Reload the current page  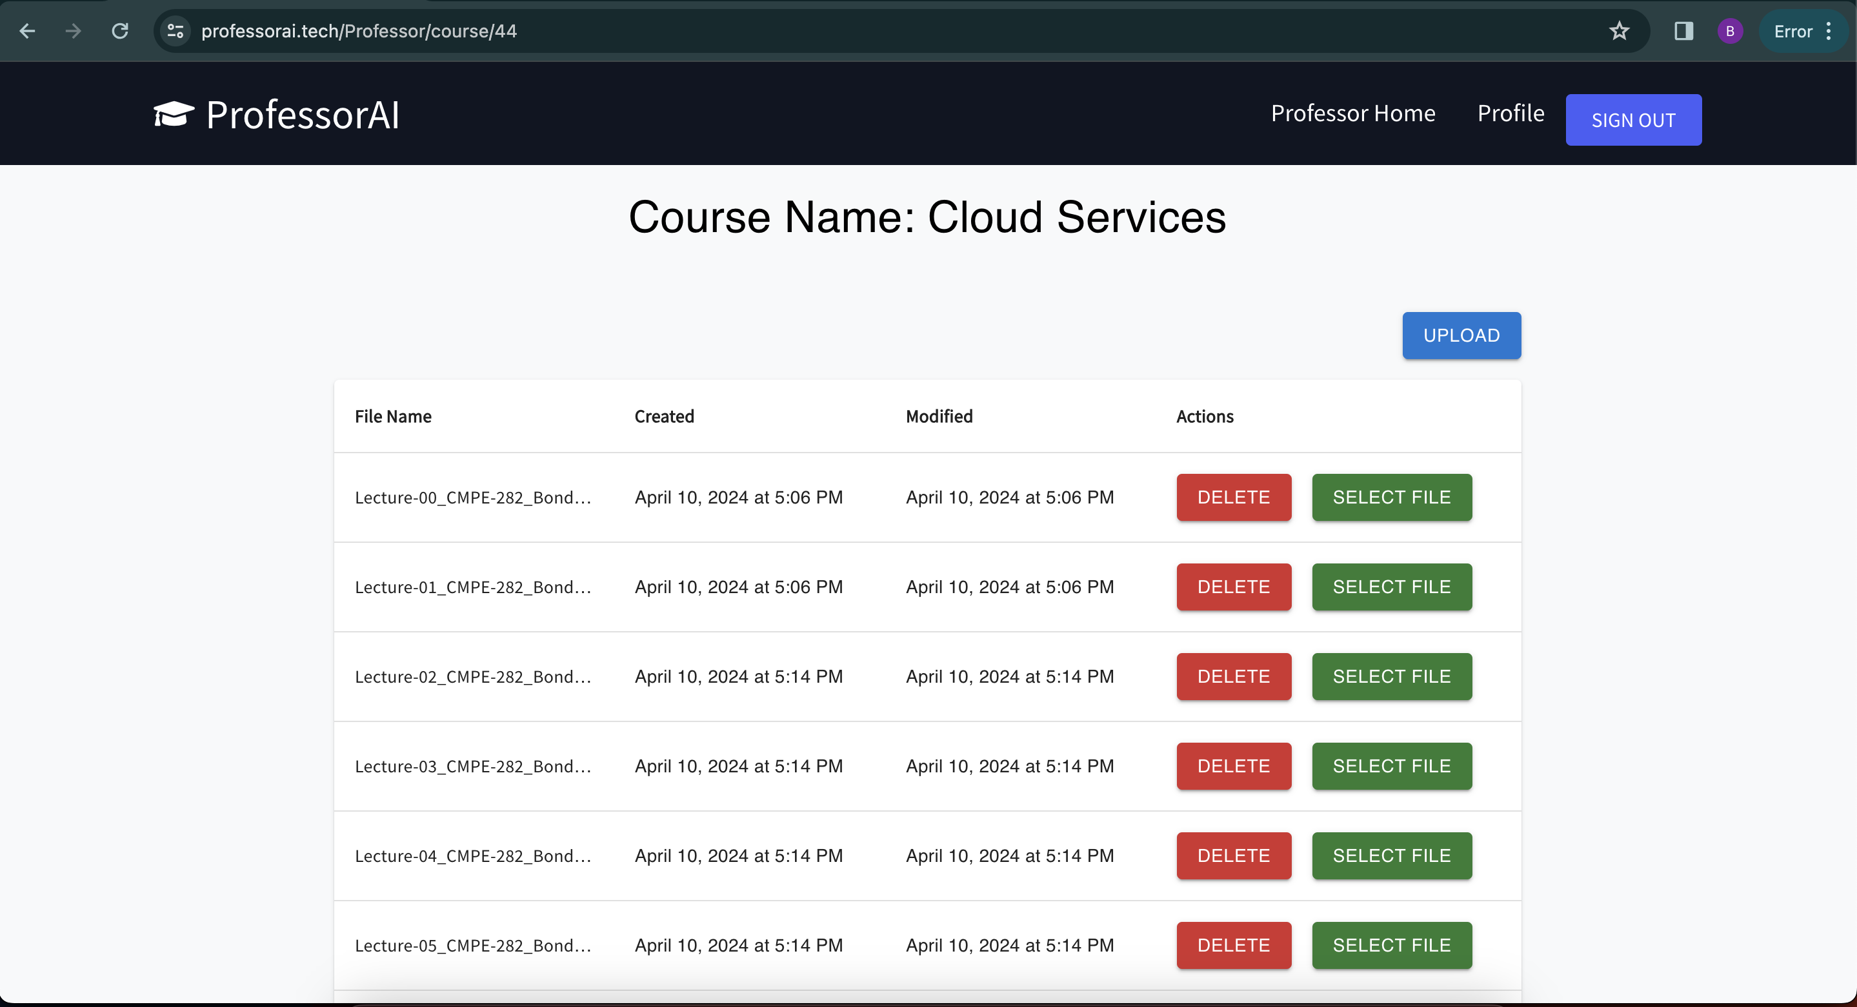[x=119, y=31]
